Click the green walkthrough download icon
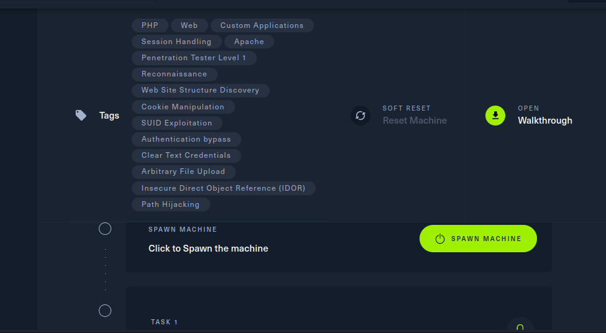The width and height of the screenshot is (606, 333). 495,115
